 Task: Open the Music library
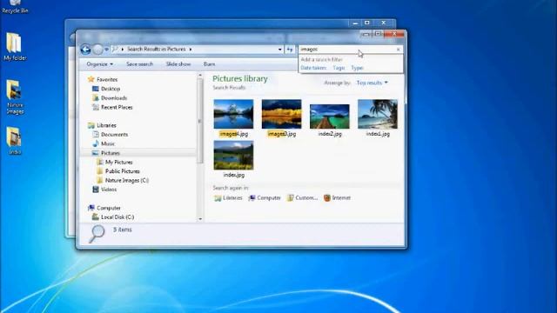(108, 143)
